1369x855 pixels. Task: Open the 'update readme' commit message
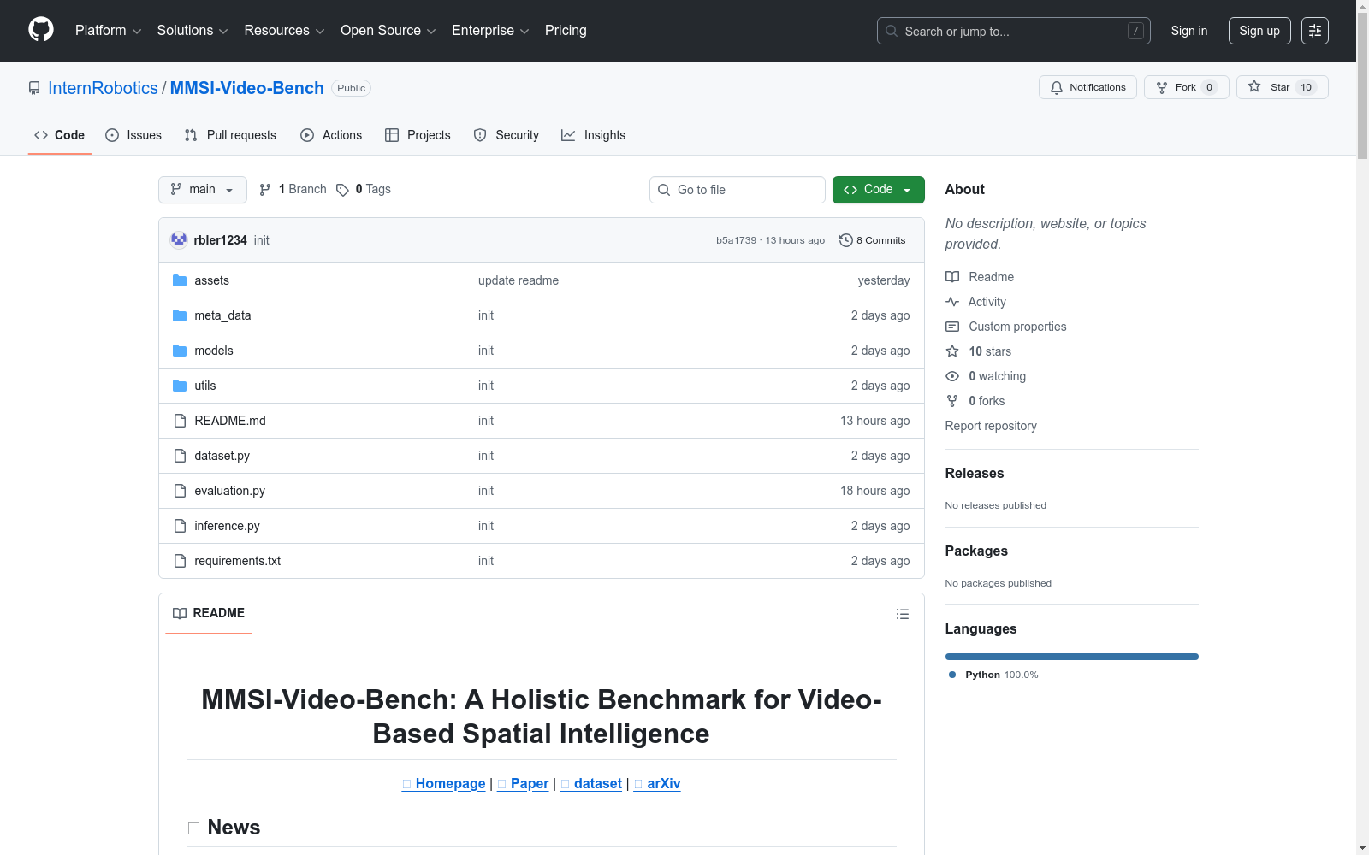[x=519, y=280]
